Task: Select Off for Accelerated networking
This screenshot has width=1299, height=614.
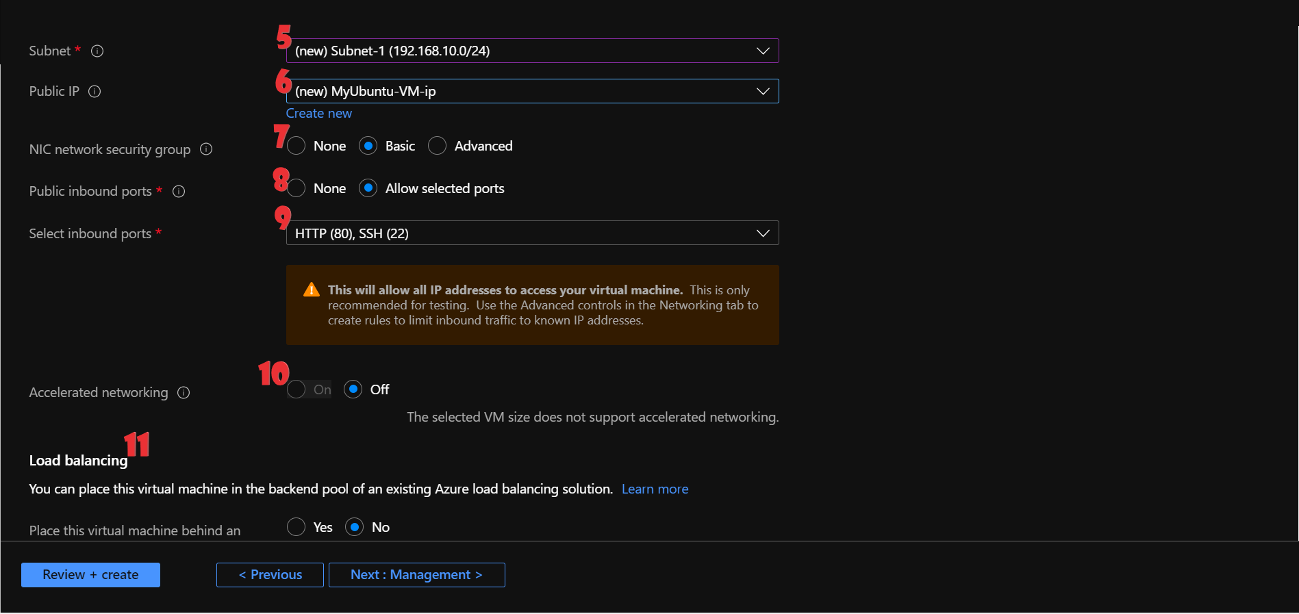Action: [353, 389]
